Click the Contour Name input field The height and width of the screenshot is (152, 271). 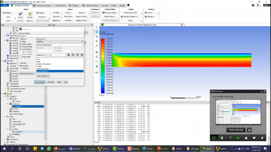point(51,36)
